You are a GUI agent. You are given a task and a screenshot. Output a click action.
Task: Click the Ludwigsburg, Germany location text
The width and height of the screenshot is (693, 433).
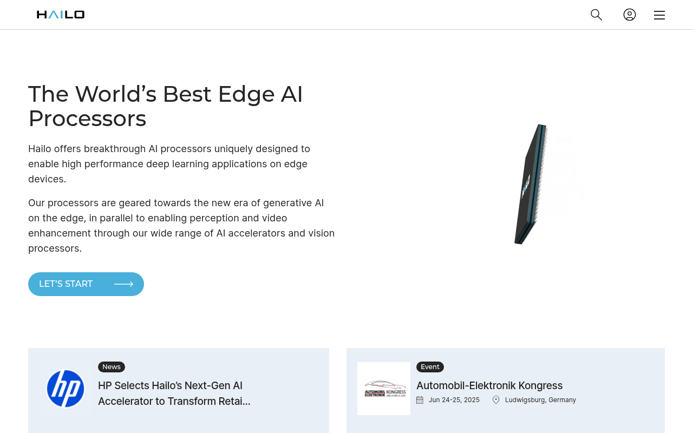point(540,399)
